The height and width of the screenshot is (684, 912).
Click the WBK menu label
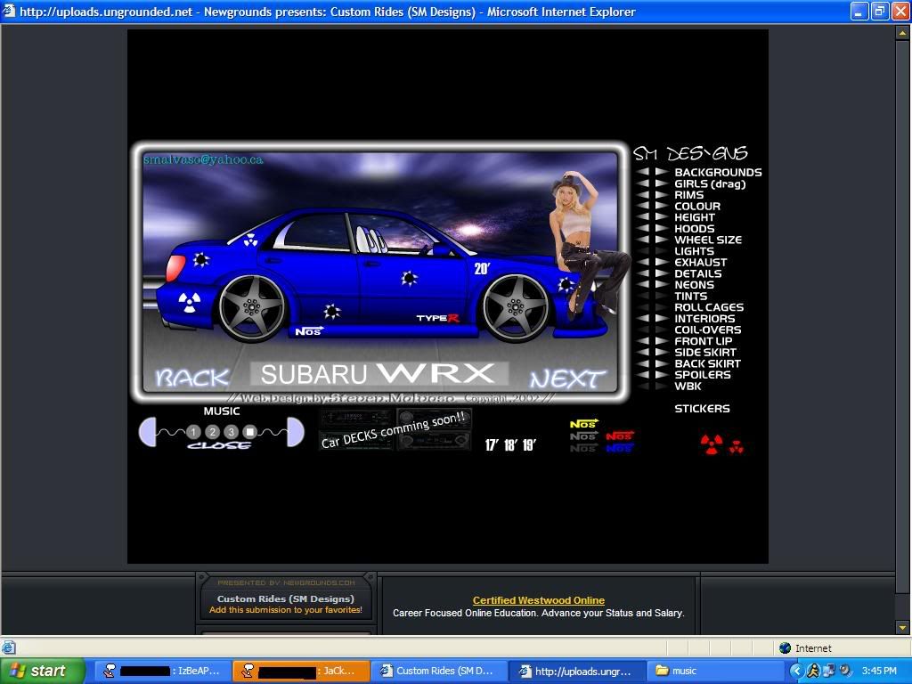pyautogui.click(x=688, y=386)
